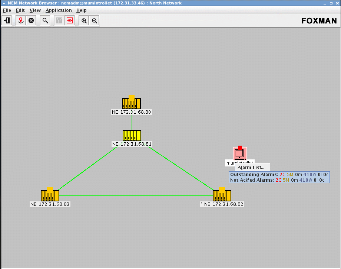Image resolution: width=341 pixels, height=269 pixels.
Task: Open the Edit menu
Action: pos(20,10)
